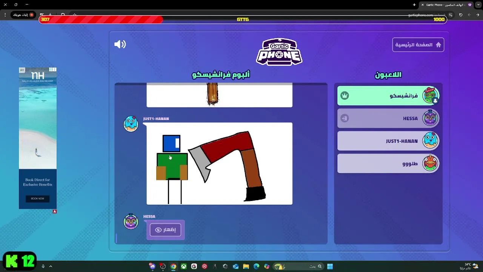This screenshot has height=272, width=483.
Task: Reload the page in Chrome
Action: 461,15
